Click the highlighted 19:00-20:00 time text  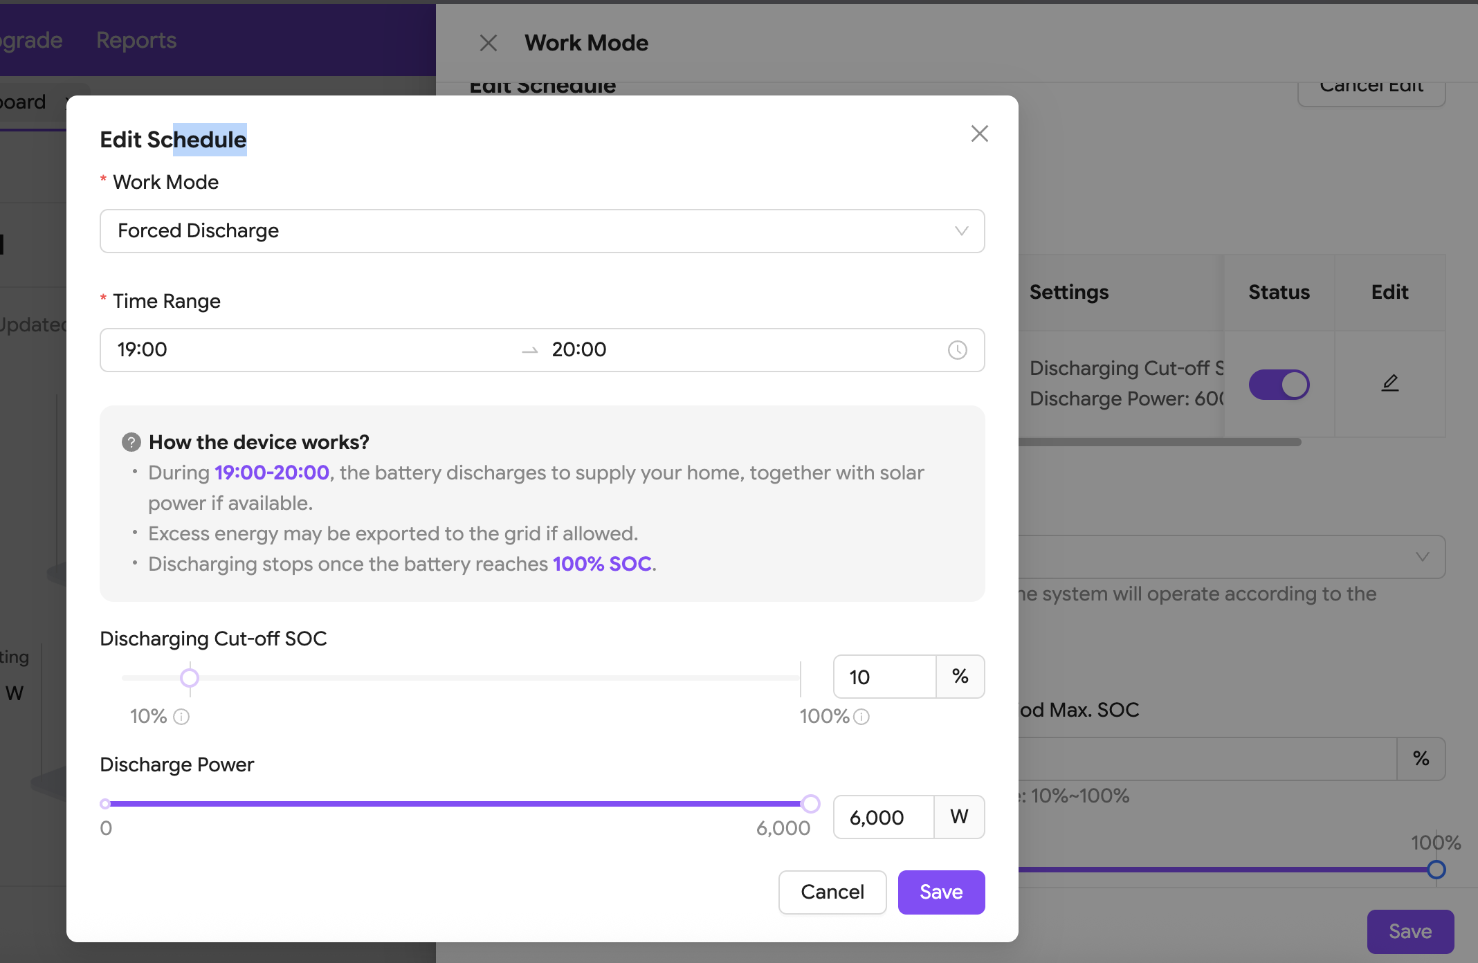point(272,473)
